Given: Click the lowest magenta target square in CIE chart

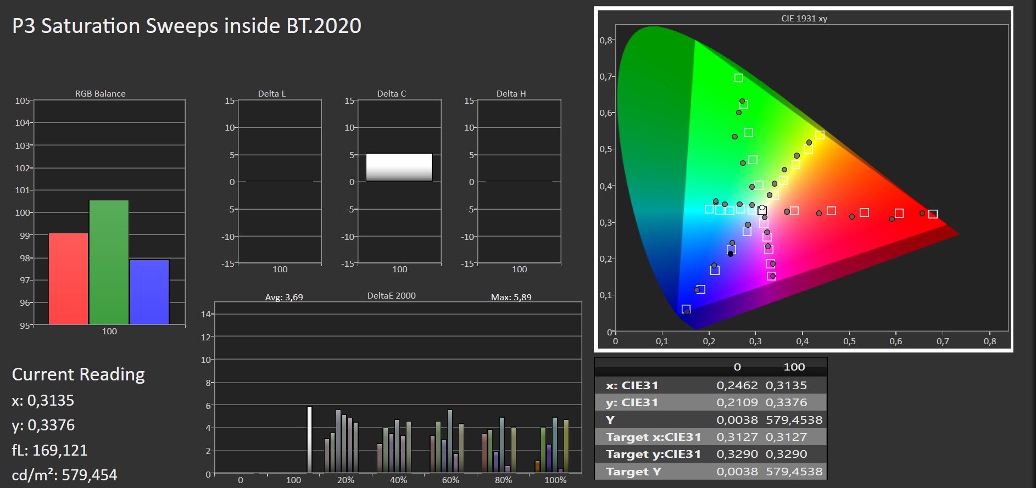Looking at the screenshot, I should (x=771, y=276).
